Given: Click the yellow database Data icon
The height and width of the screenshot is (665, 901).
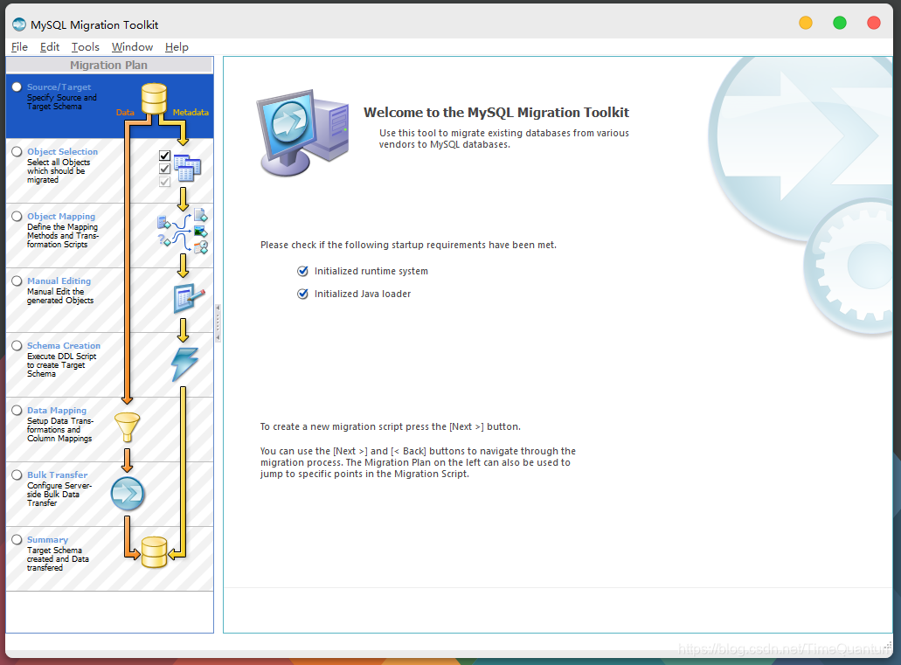Looking at the screenshot, I should (154, 99).
